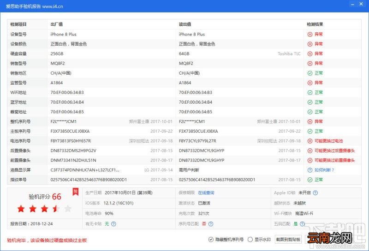Screen dimensions: 369x251
Task: Click the charge count 321次
Action: click(203, 213)
